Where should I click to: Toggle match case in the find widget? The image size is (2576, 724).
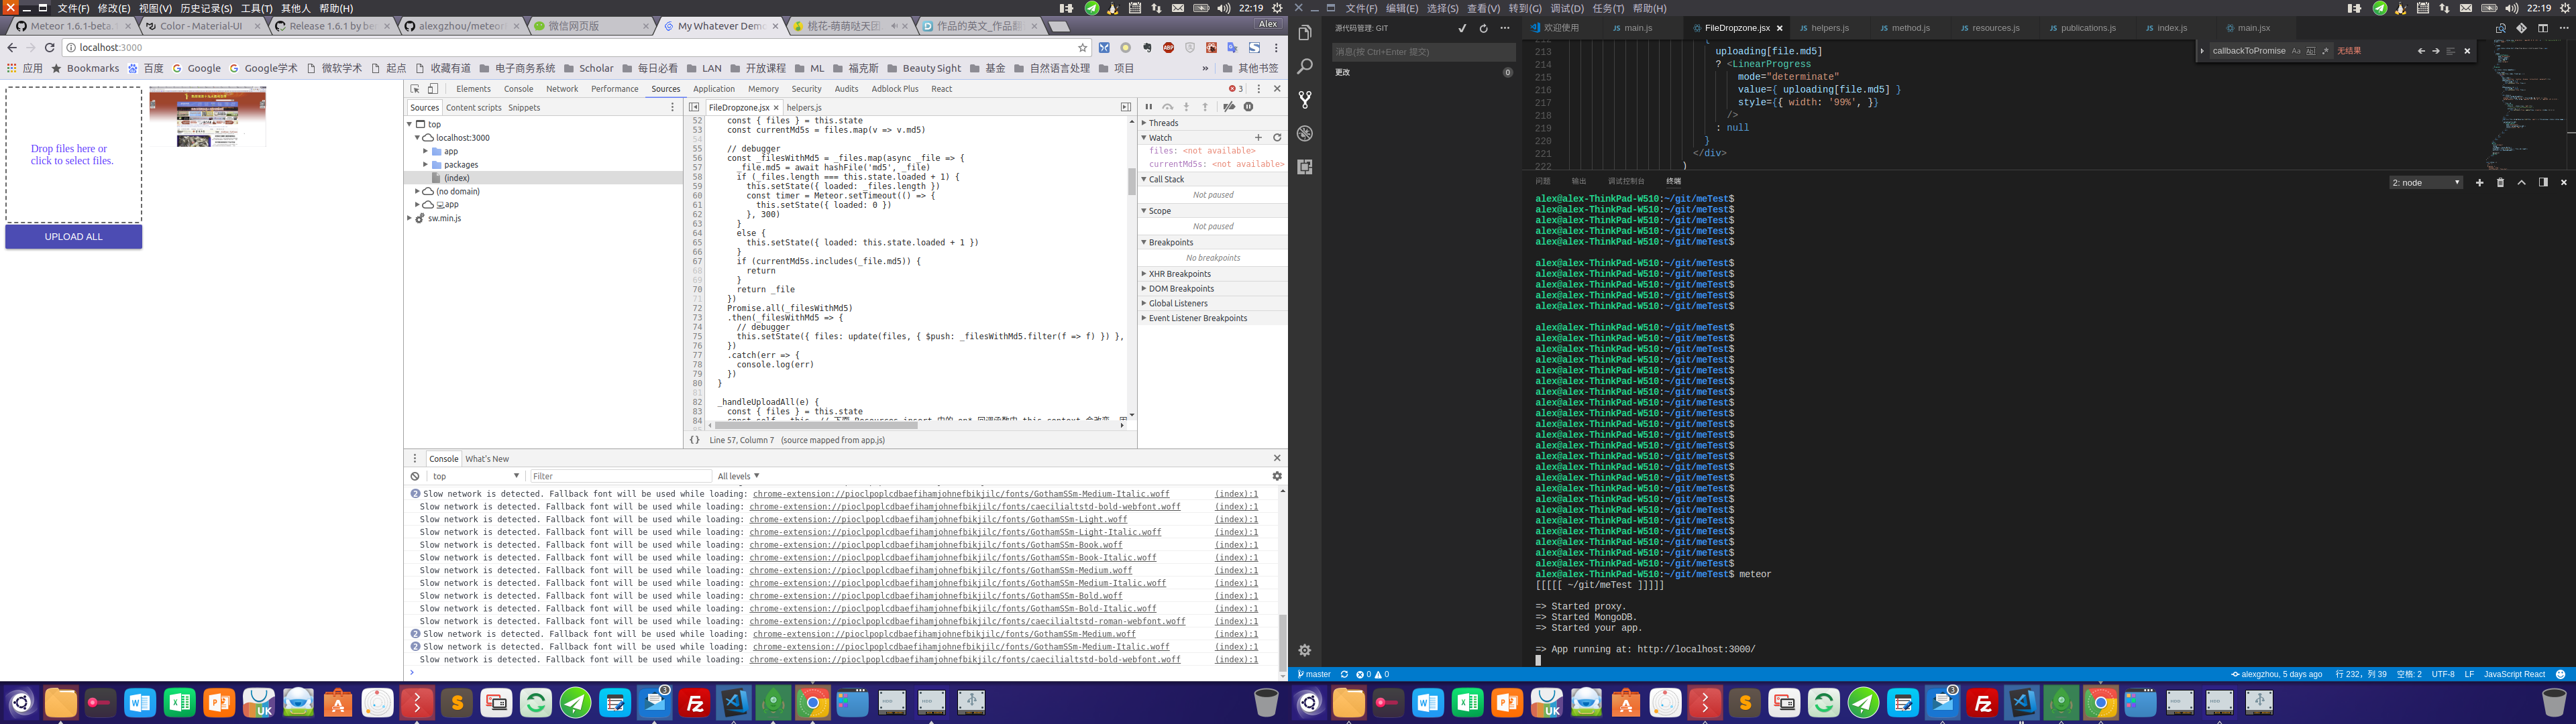[x=2296, y=51]
